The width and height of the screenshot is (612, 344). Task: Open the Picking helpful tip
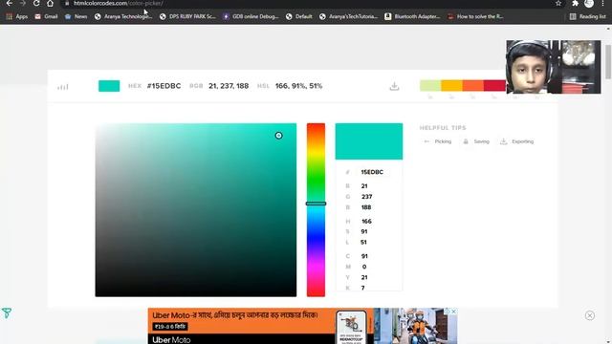(x=438, y=141)
